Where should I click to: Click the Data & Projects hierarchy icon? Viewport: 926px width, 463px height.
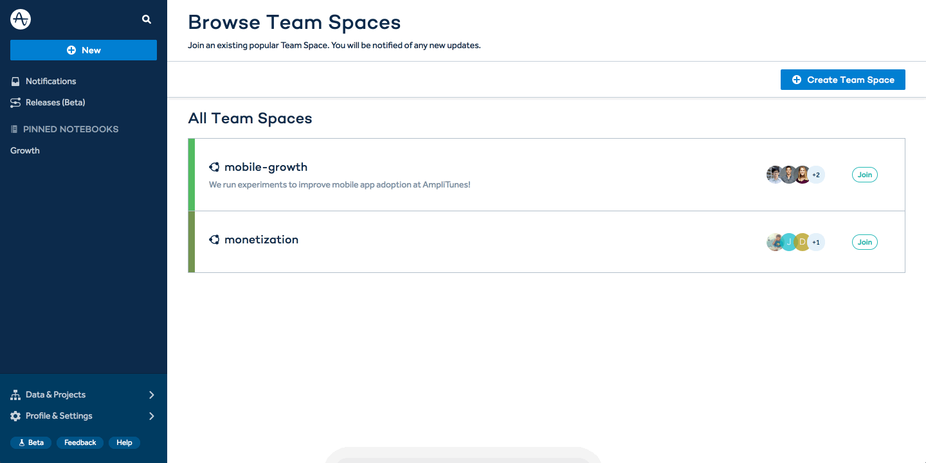click(15, 395)
